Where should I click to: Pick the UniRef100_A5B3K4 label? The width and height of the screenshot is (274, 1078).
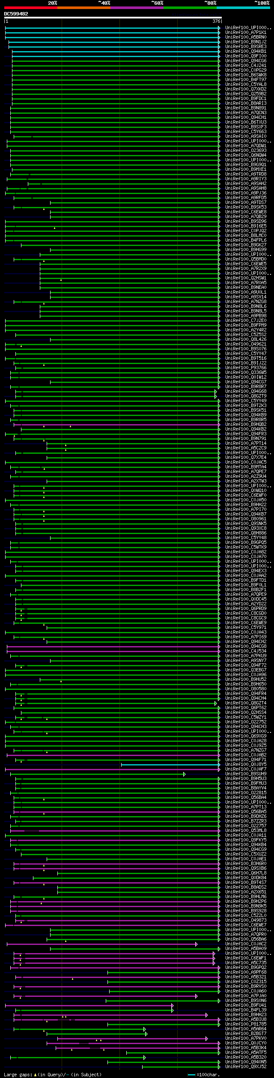click(246, 1048)
